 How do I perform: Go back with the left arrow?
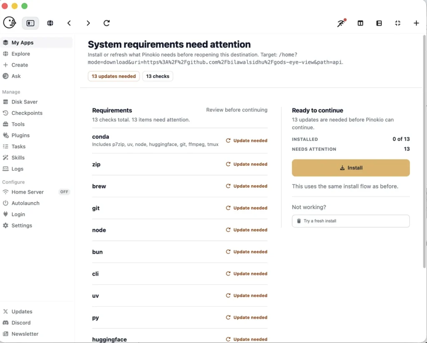[x=69, y=23]
